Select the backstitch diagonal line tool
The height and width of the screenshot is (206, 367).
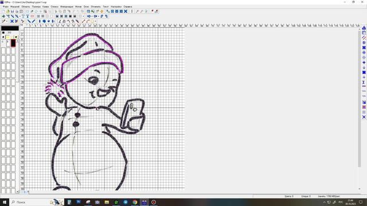point(29,21)
